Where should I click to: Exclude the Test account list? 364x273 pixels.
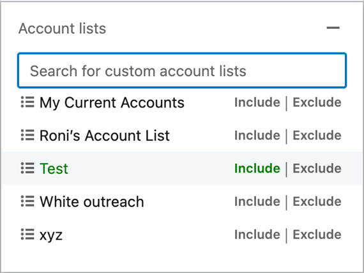(x=317, y=168)
